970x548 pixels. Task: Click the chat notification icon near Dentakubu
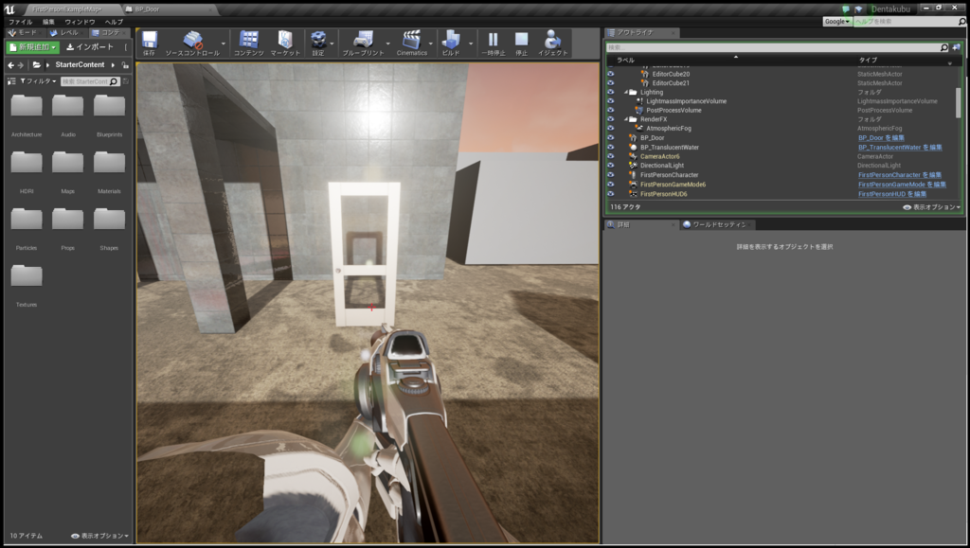[x=846, y=9]
